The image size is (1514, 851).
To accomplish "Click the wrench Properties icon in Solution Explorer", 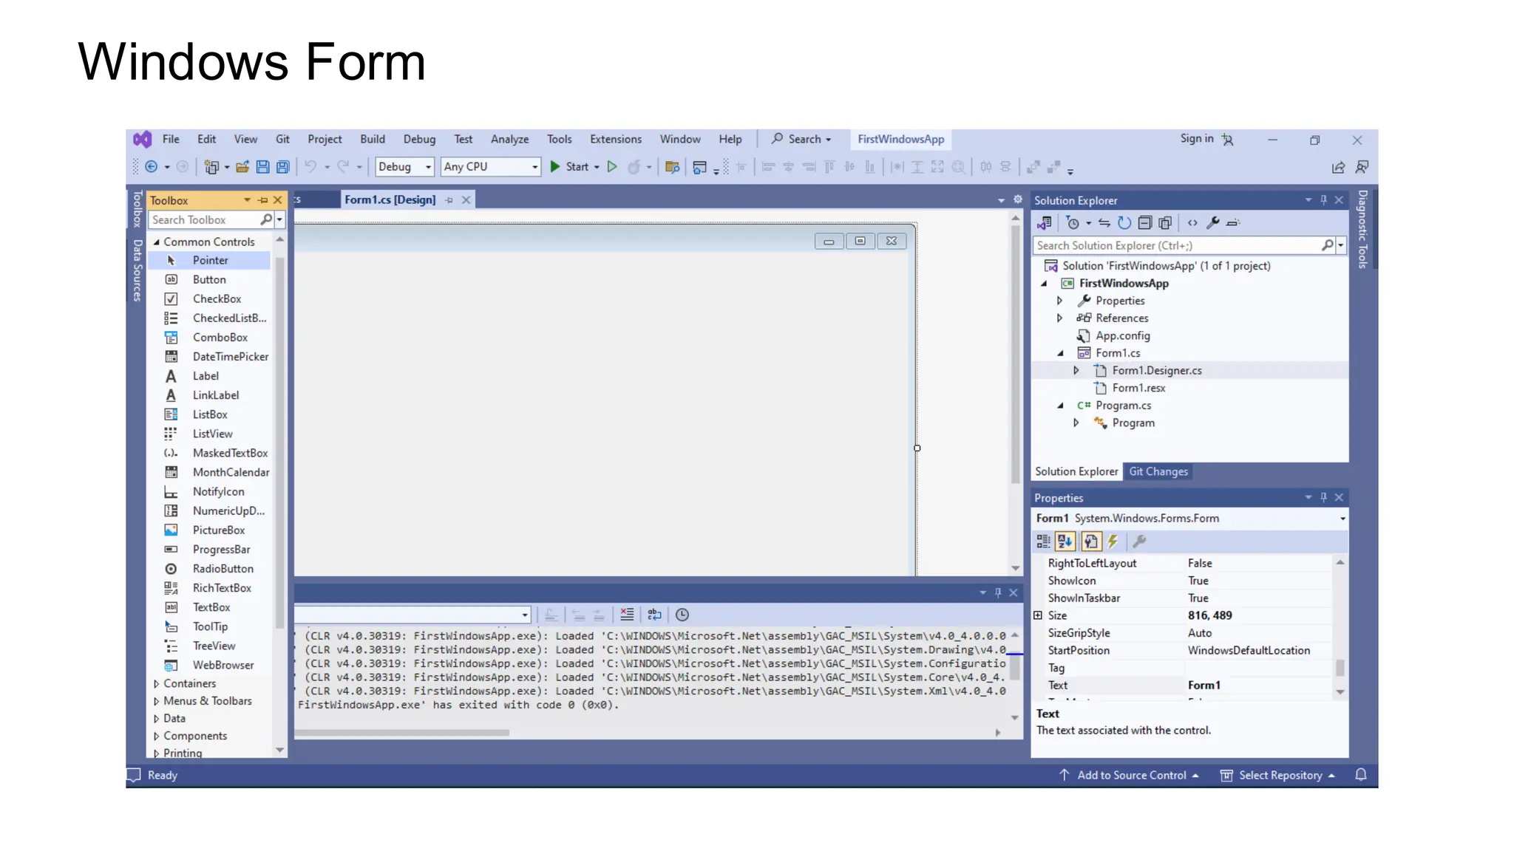I will click(x=1212, y=222).
